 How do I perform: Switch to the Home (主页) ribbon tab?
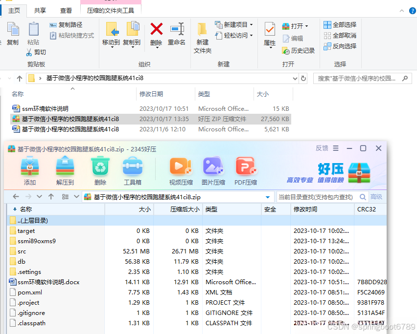[14, 11]
